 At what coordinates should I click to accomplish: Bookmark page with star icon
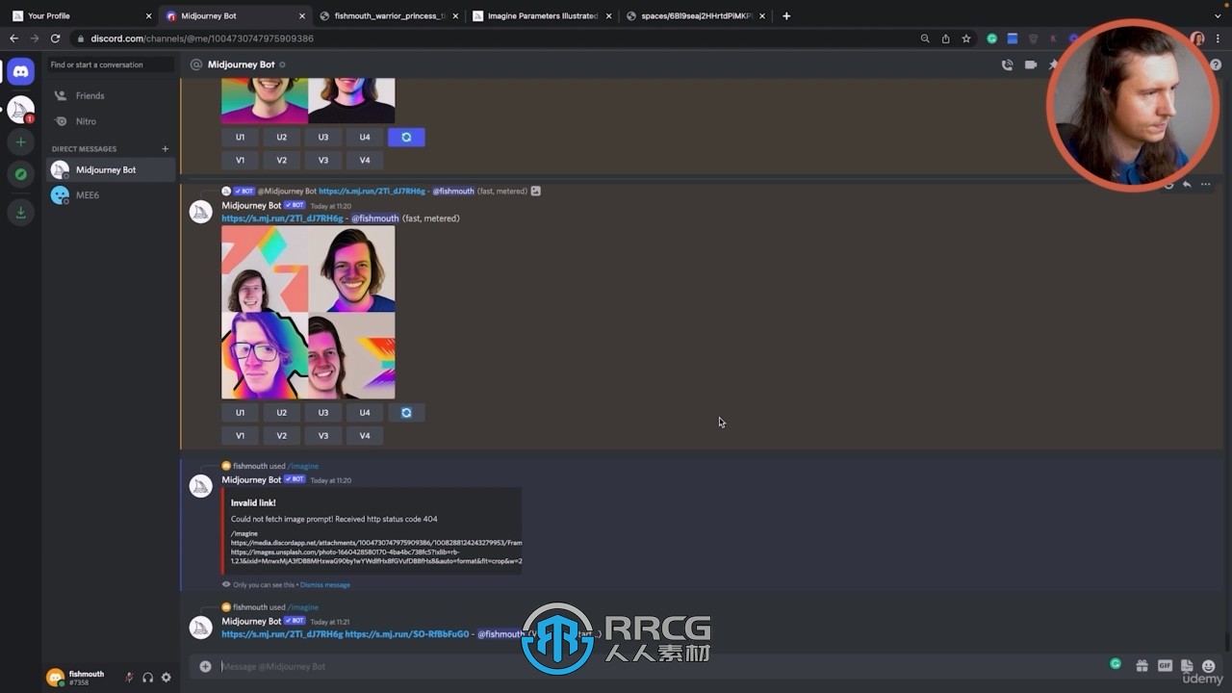tap(966, 38)
